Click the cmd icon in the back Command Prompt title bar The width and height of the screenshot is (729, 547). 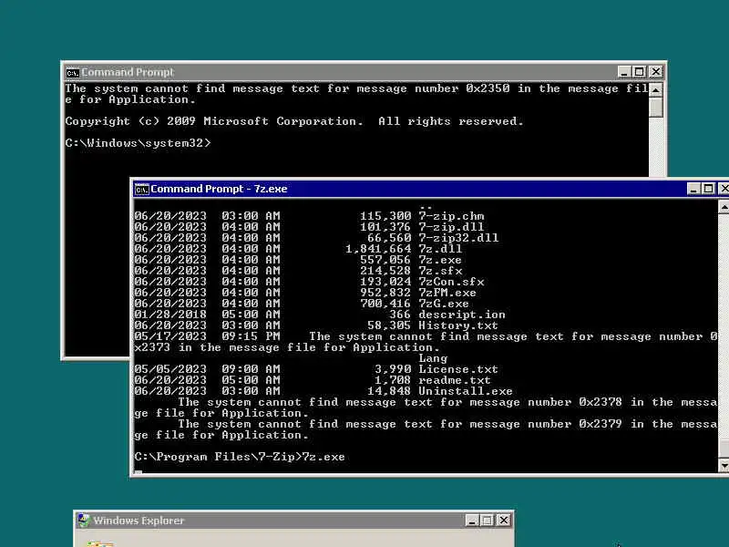click(x=73, y=73)
